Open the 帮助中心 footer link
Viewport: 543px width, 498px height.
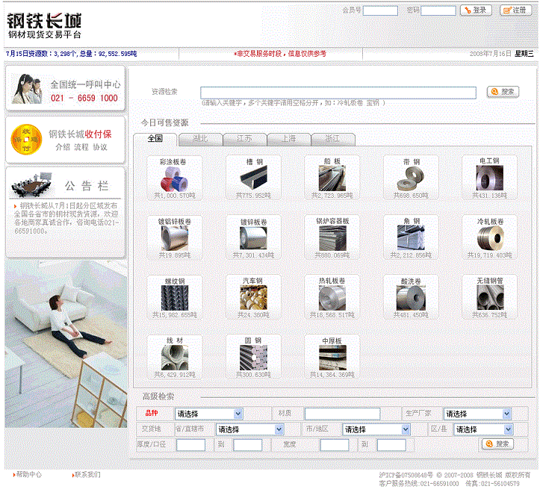pos(28,475)
